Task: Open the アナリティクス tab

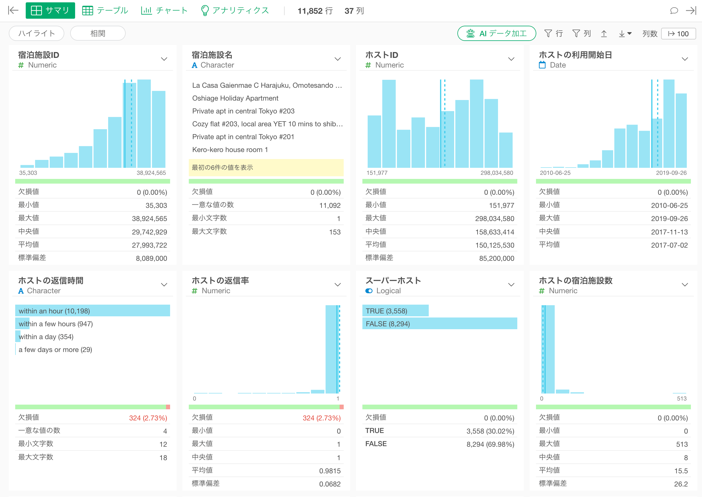Action: click(235, 11)
